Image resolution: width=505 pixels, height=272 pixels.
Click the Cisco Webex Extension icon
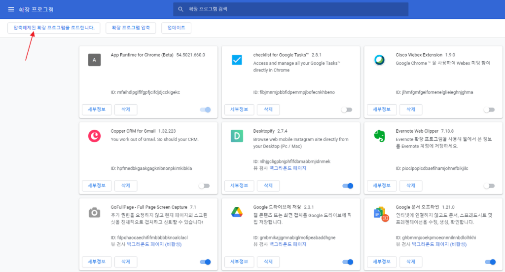pos(379,60)
